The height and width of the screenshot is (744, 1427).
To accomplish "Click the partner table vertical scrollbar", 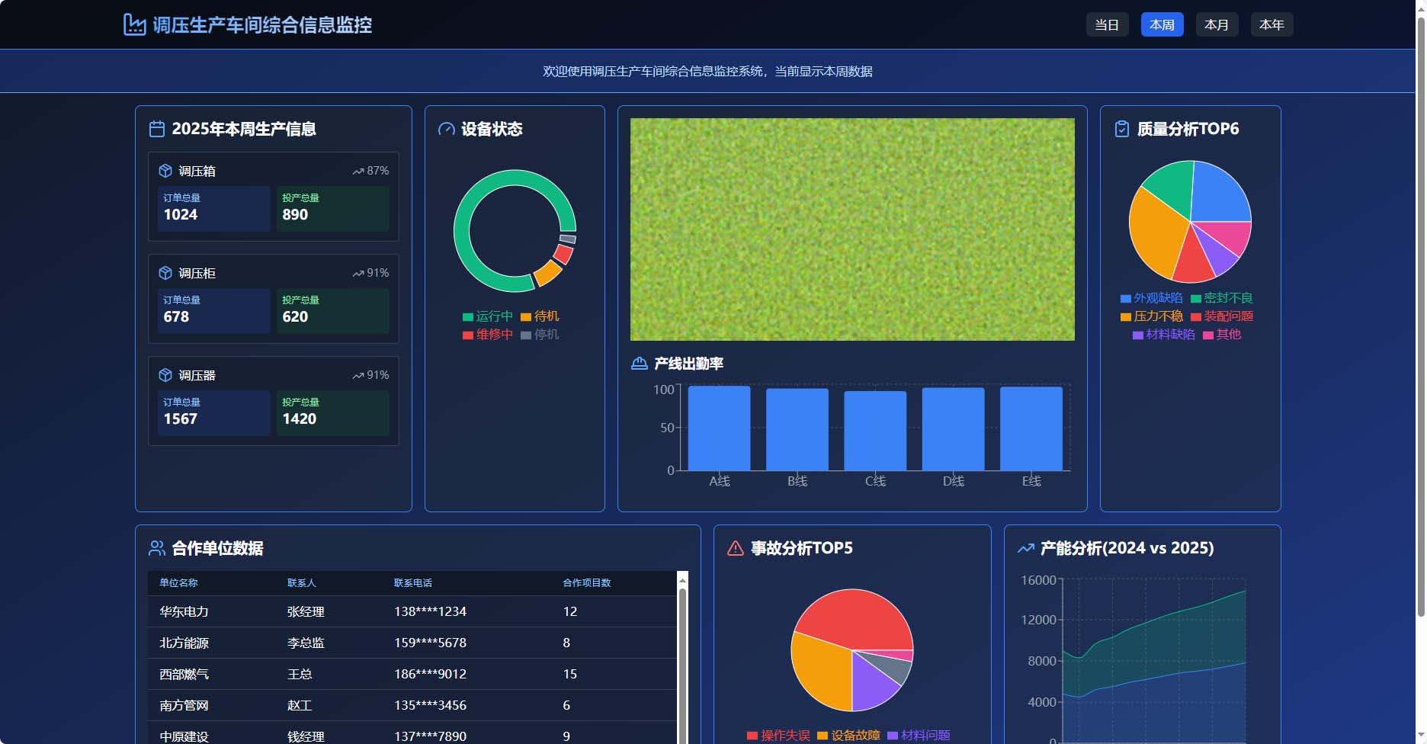I will point(682,657).
